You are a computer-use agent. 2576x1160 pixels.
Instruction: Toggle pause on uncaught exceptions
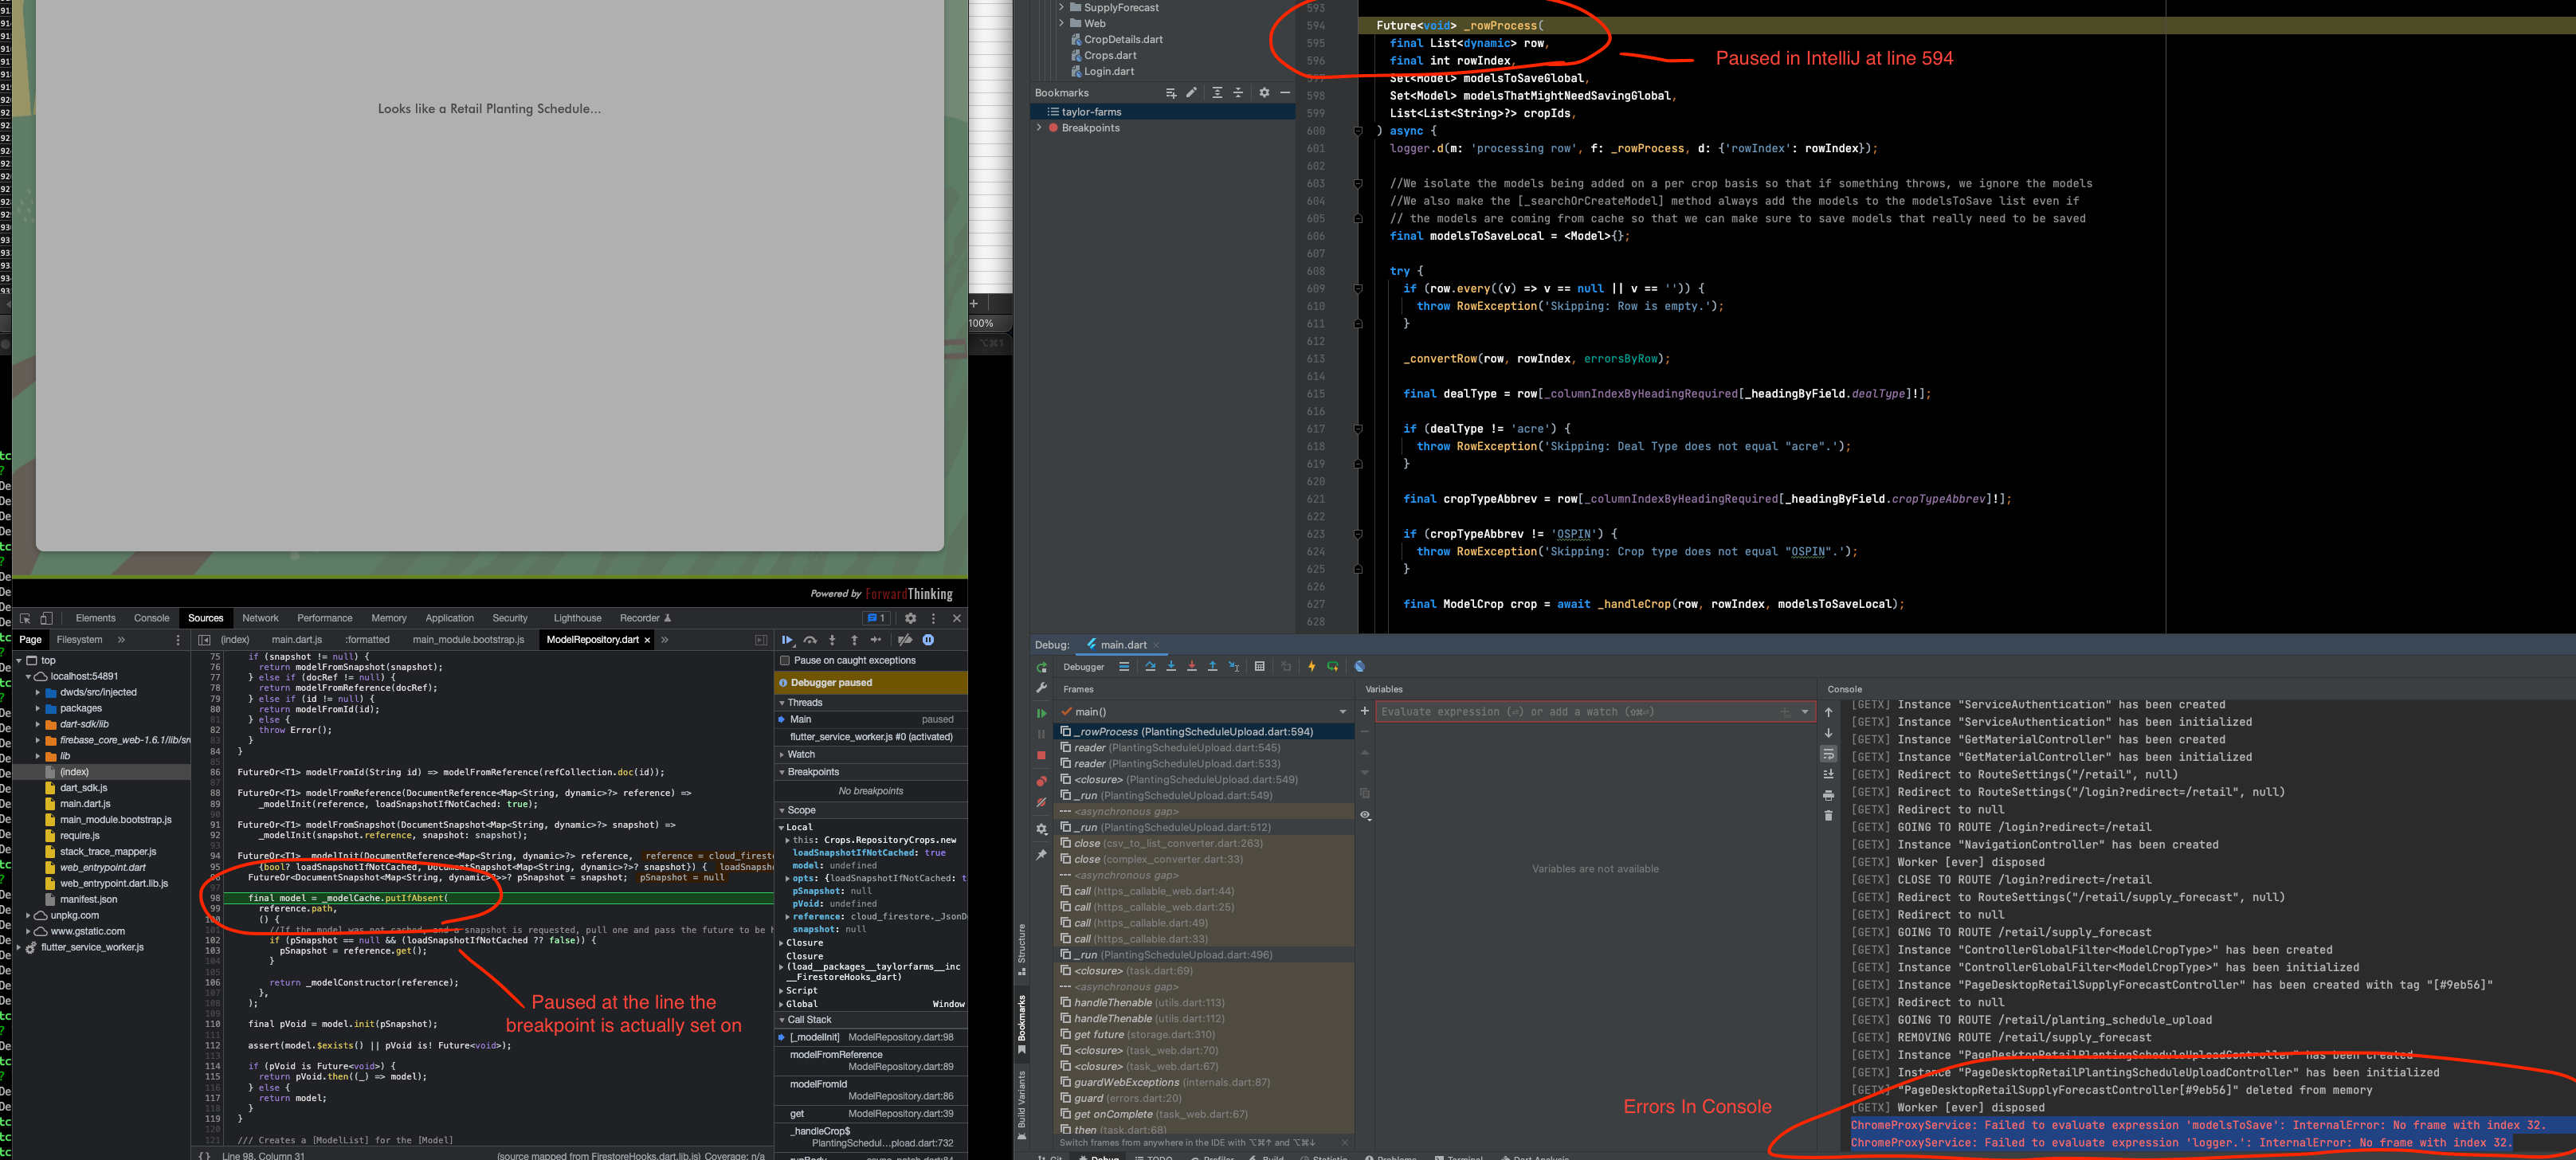929,641
